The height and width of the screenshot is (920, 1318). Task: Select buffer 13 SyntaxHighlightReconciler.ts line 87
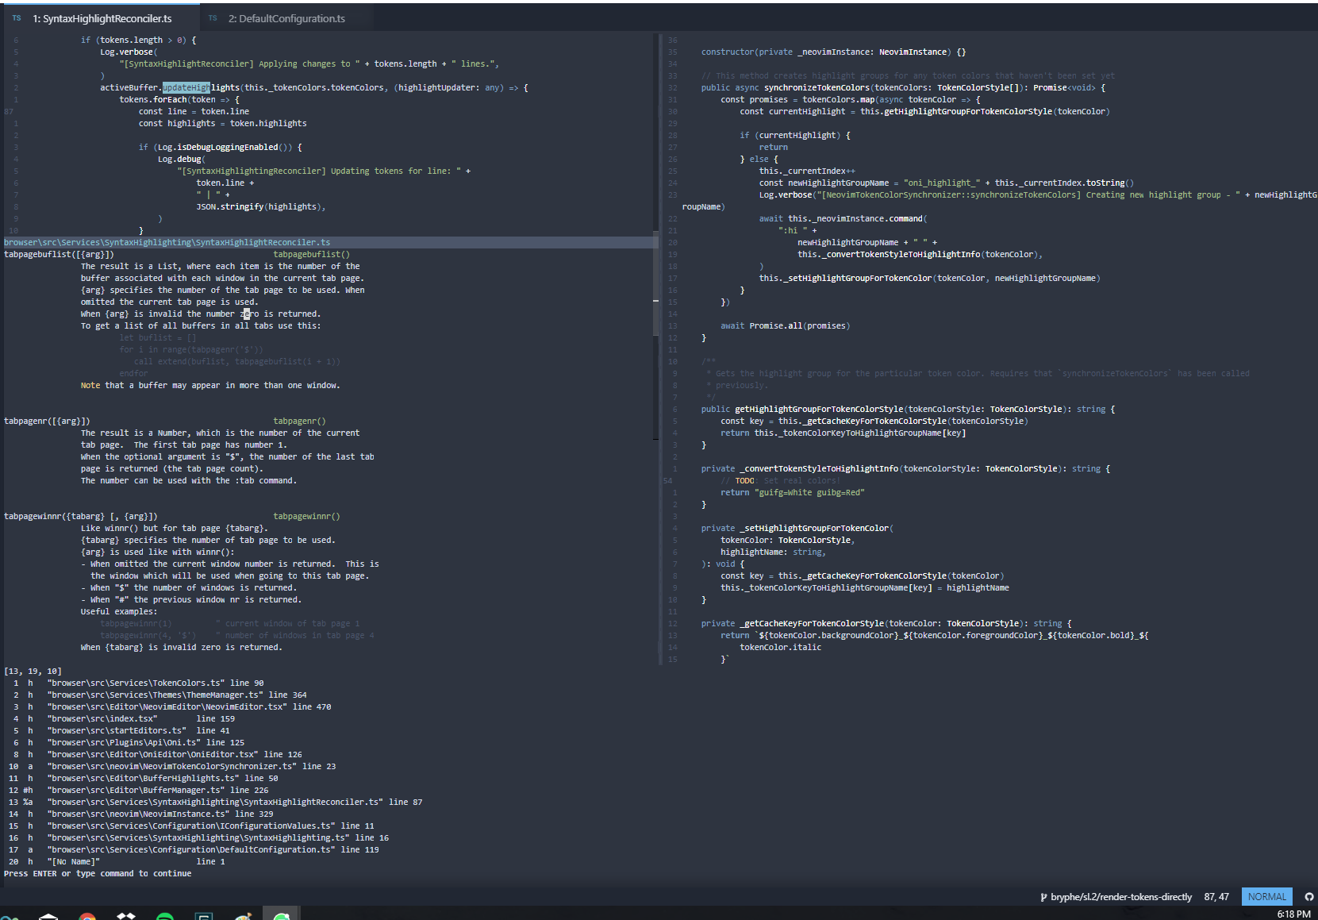[215, 802]
